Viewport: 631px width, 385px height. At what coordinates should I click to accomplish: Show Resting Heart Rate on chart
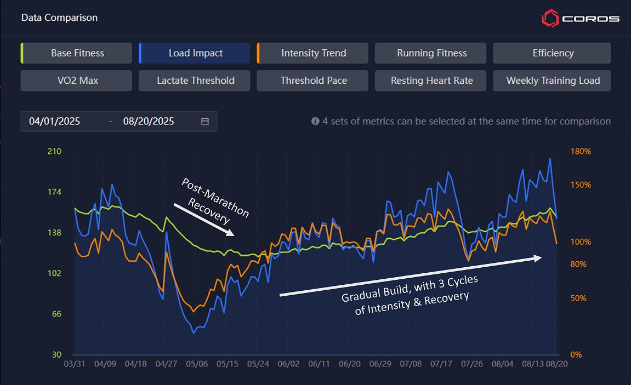(431, 81)
